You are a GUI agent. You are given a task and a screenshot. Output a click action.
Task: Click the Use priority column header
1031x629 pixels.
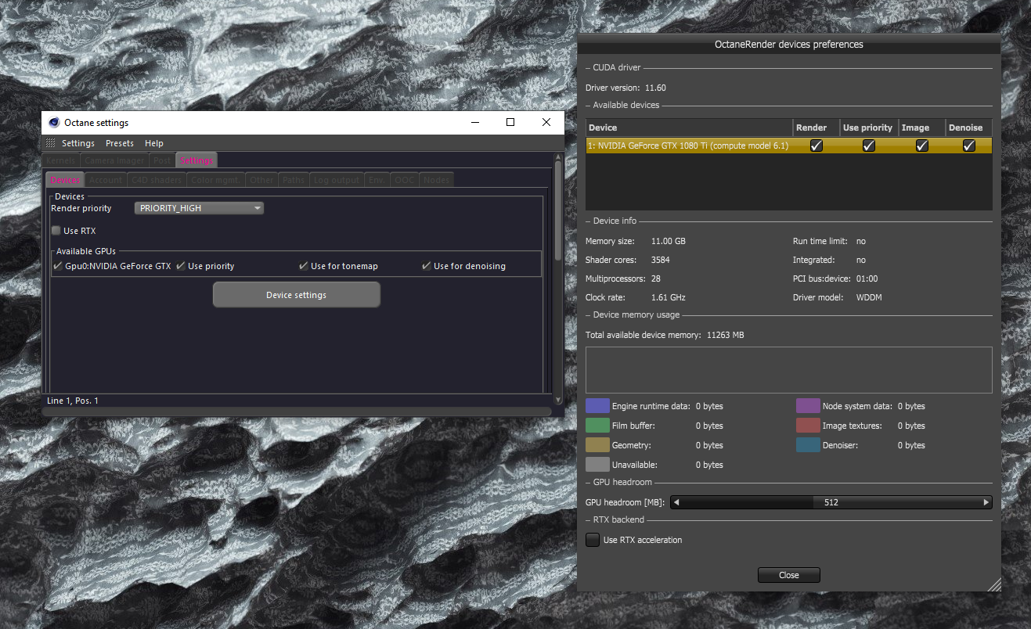(868, 128)
